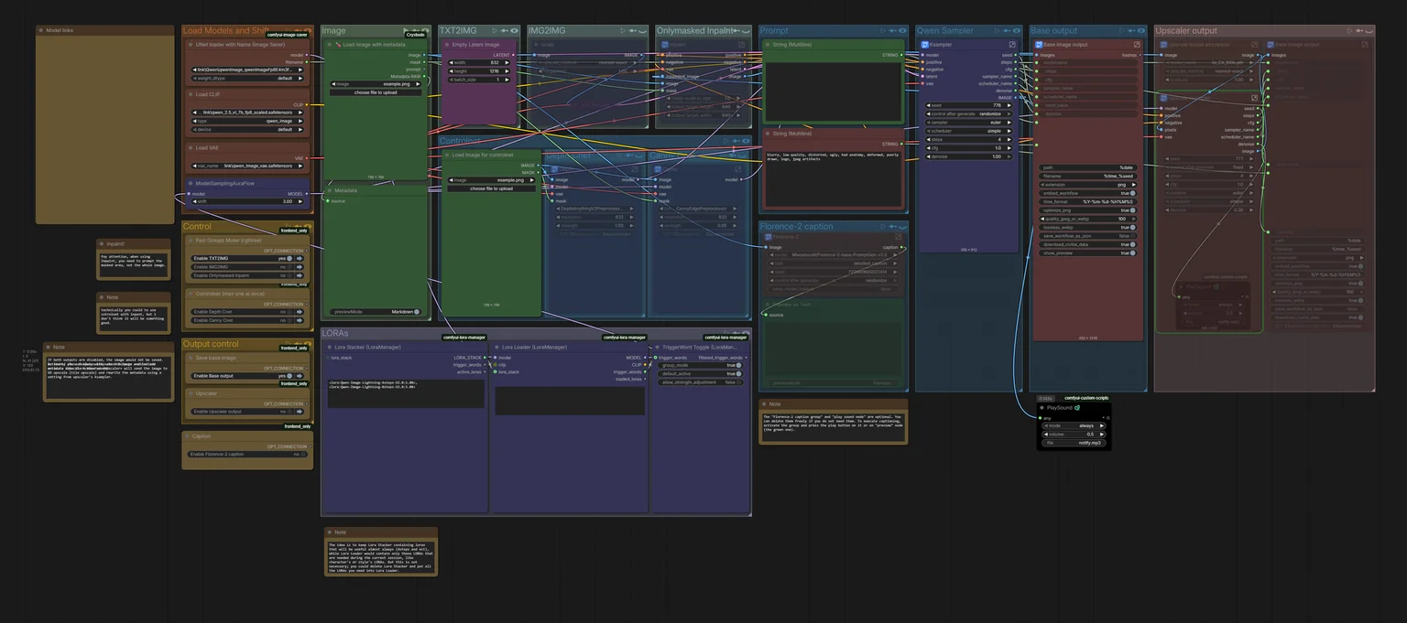This screenshot has width=1407, height=623.
Task: Run the TXT2IMG group with its play icon
Action: point(495,30)
